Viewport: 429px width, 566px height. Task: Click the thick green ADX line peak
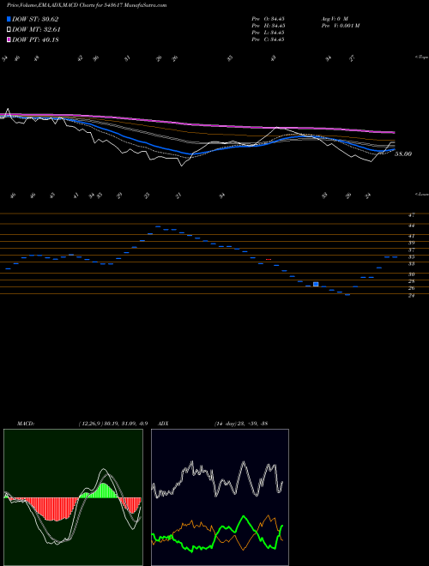pos(244,517)
